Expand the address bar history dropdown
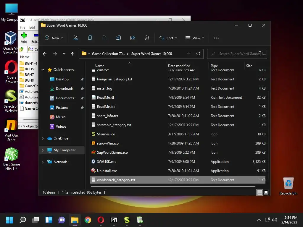The width and height of the screenshot is (303, 227). tap(188, 54)
